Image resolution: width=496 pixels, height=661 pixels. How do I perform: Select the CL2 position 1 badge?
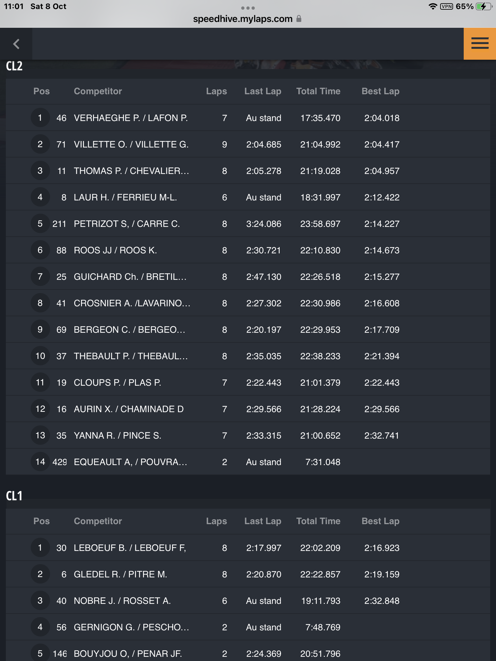click(x=40, y=118)
